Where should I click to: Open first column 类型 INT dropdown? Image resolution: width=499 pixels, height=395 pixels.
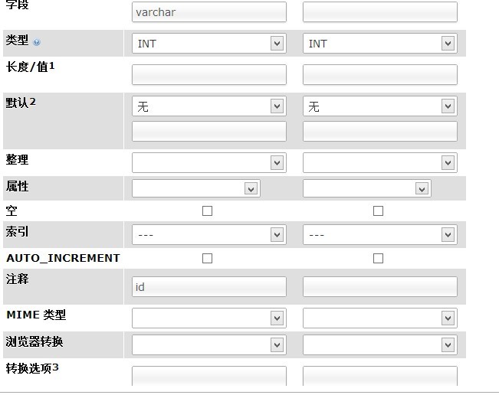click(209, 43)
